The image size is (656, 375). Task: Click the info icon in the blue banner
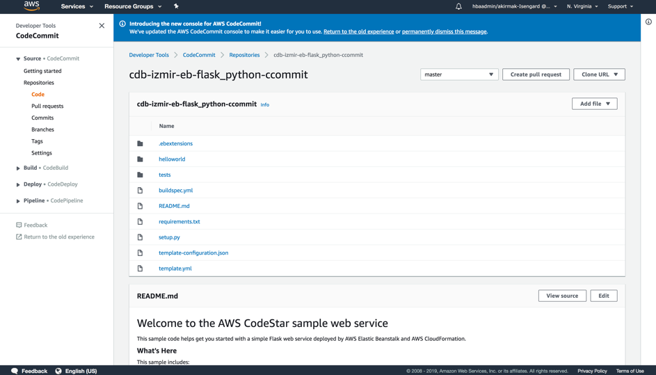[x=122, y=24]
